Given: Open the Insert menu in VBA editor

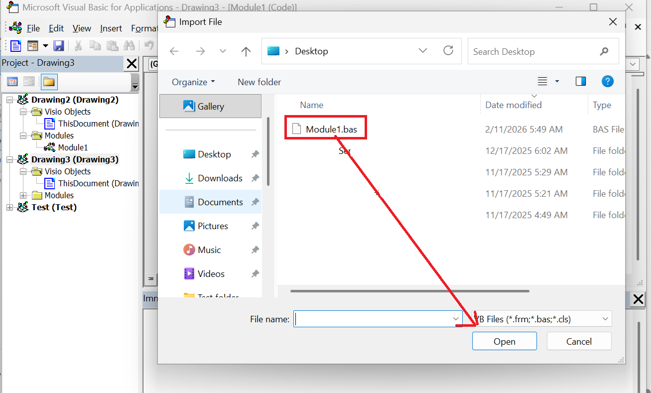Looking at the screenshot, I should 111,28.
